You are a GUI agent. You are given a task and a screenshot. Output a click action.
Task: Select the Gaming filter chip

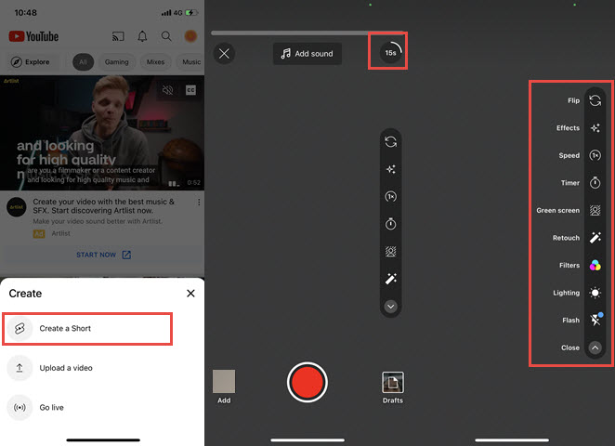[116, 62]
